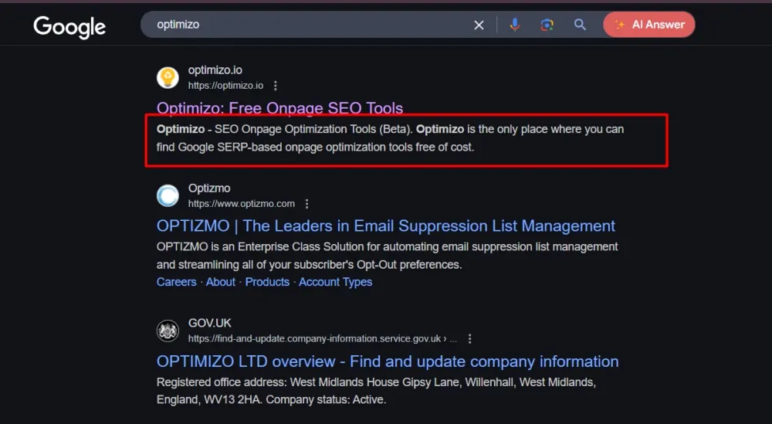Go to Optizmo Careers sitelink

(x=176, y=282)
